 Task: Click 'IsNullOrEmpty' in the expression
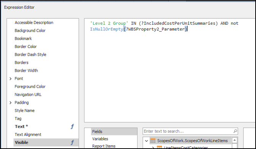click(107, 29)
